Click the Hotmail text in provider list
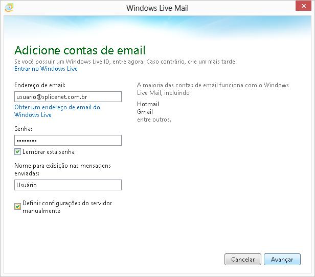 pyautogui.click(x=148, y=104)
